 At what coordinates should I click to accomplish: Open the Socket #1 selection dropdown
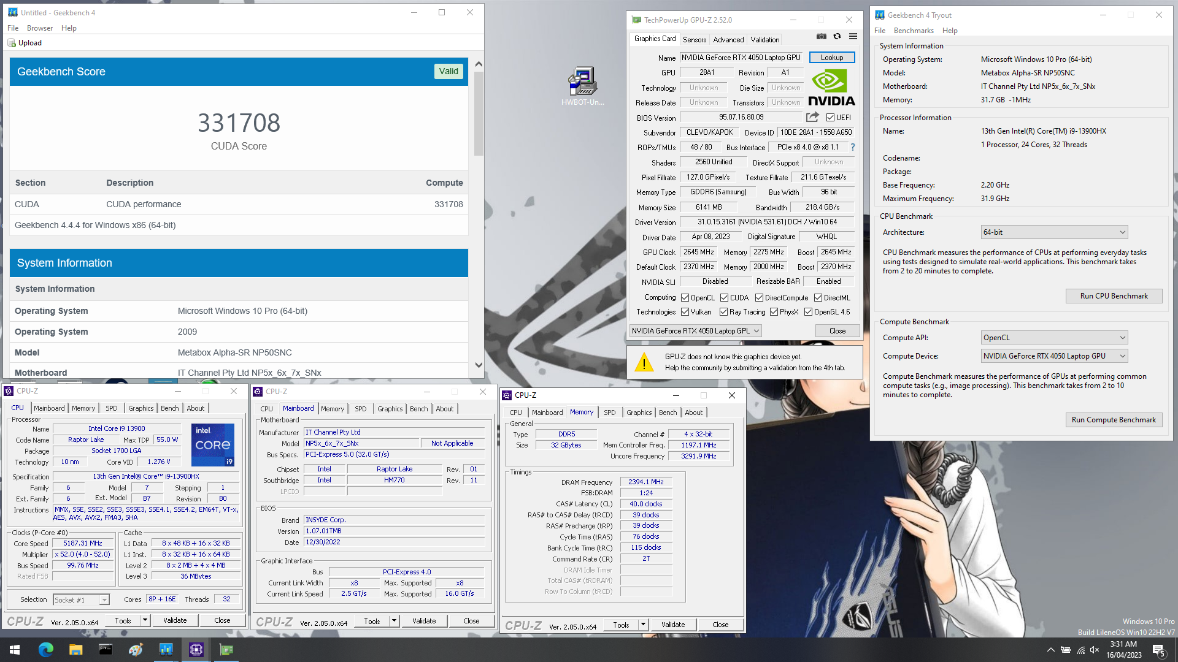pyautogui.click(x=81, y=600)
